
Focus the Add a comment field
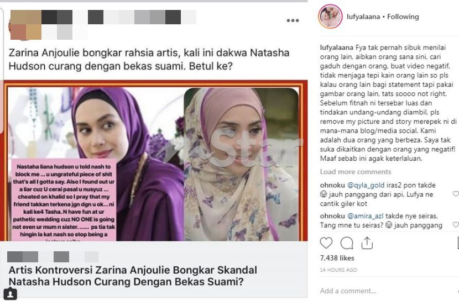point(387,291)
